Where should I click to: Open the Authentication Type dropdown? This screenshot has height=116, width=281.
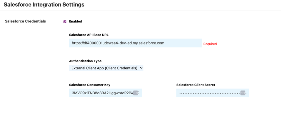(x=106, y=68)
